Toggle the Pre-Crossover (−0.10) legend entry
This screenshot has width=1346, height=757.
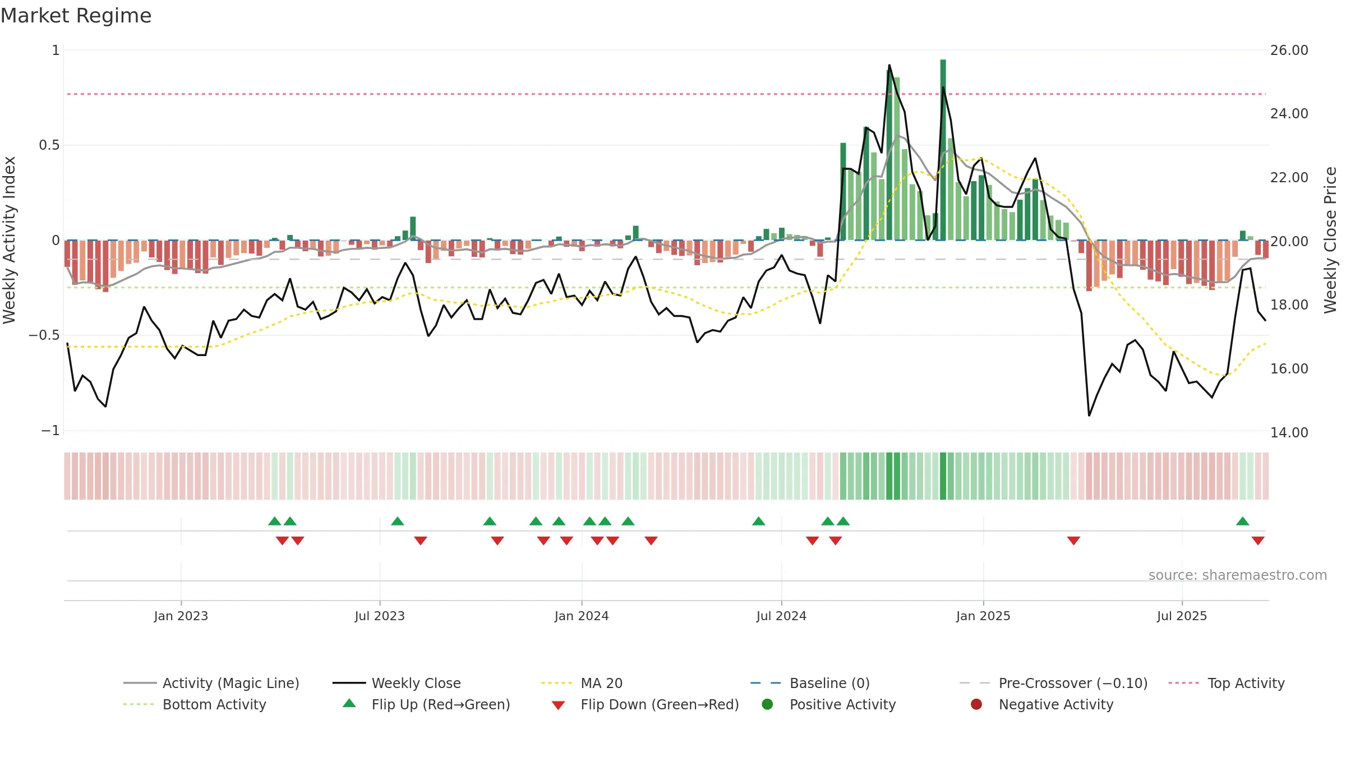[x=1053, y=683]
